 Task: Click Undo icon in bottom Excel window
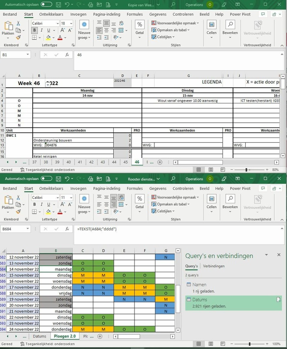[x=67, y=179]
